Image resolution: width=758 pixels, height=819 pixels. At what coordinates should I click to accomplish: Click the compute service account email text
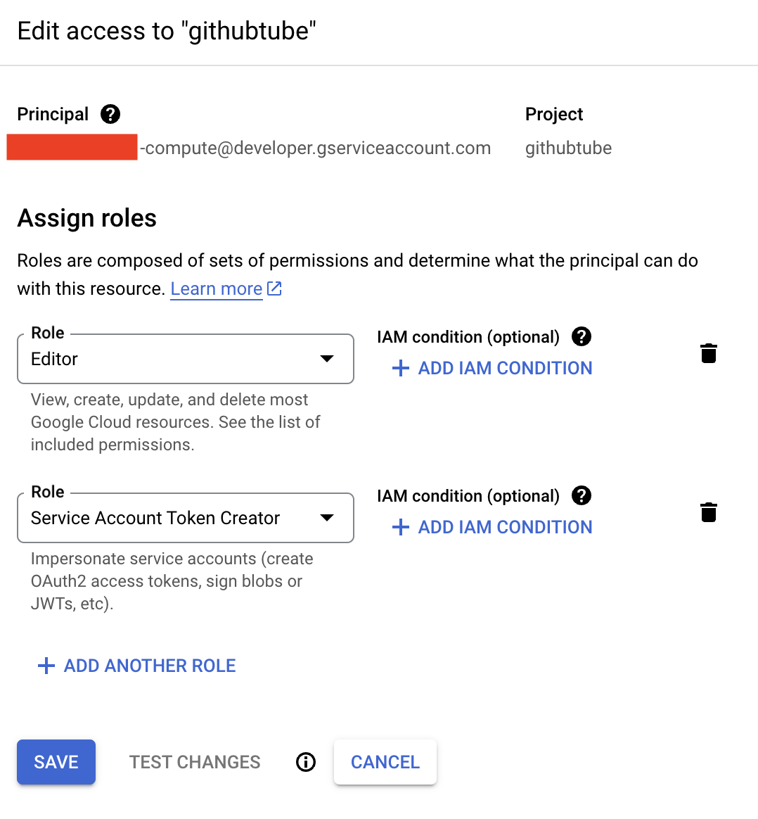[x=316, y=148]
